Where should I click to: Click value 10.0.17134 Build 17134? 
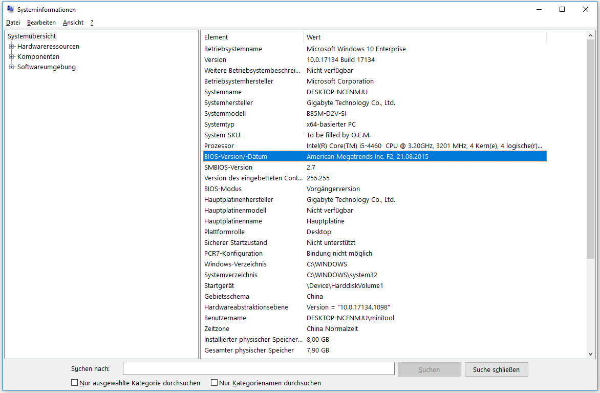pos(340,60)
